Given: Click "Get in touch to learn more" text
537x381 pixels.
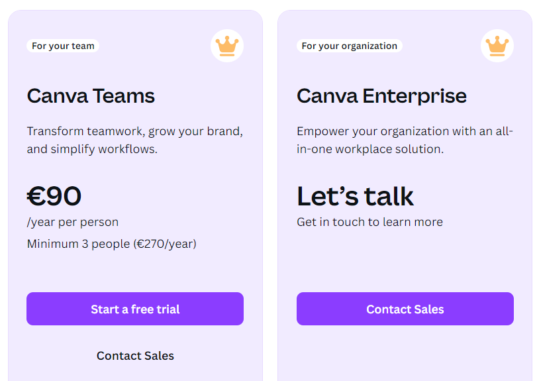Looking at the screenshot, I should point(369,222).
